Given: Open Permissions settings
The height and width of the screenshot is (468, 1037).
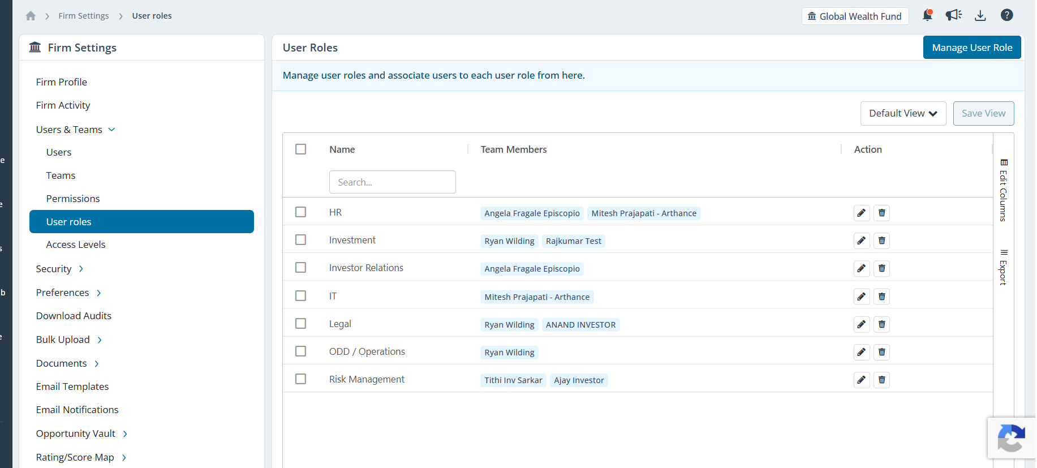Looking at the screenshot, I should (x=73, y=199).
